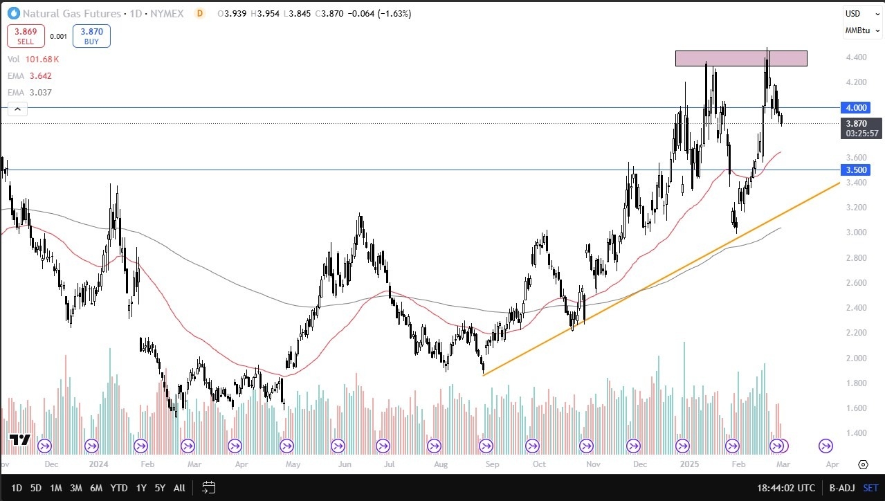
Task: Click the 4.000 horizontal line price label
Action: [x=856, y=107]
